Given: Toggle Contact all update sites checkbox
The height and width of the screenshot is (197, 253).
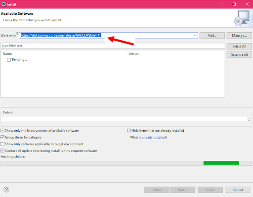Looking at the screenshot, I should (2, 150).
